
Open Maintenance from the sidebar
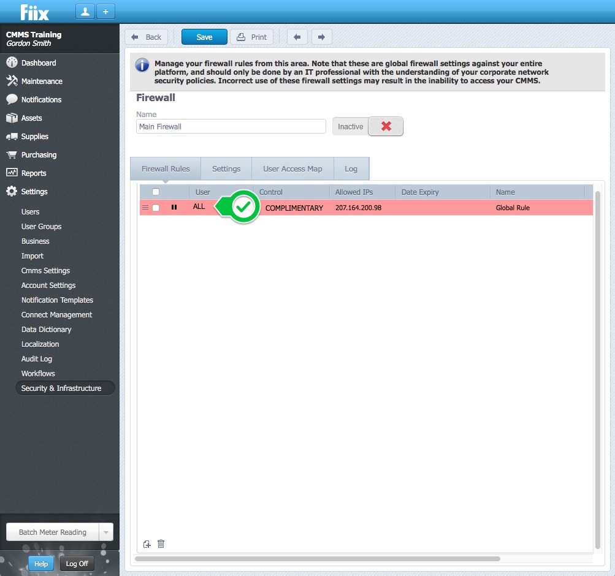[42, 81]
